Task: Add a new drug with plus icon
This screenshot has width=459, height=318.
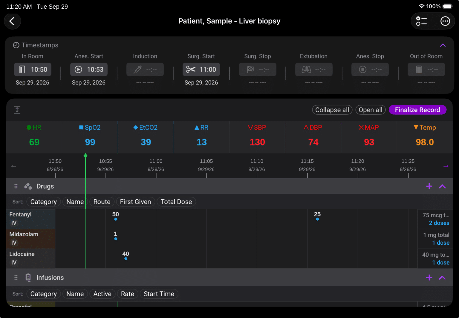Action: point(429,186)
